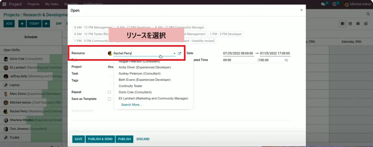Apply 1 PM - 5 PM Developer template

pos(225,34)
